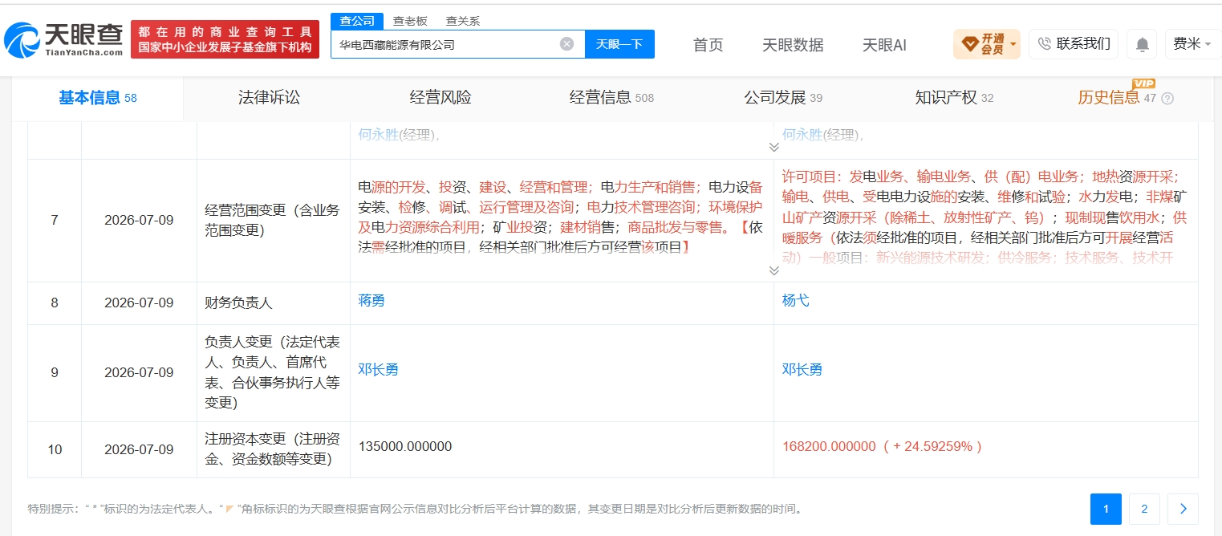Open 天眼AI in top navigation
Viewport: 1222px width, 536px height.
[x=884, y=45]
